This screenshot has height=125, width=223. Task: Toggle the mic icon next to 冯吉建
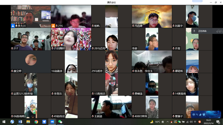(x=133, y=26)
